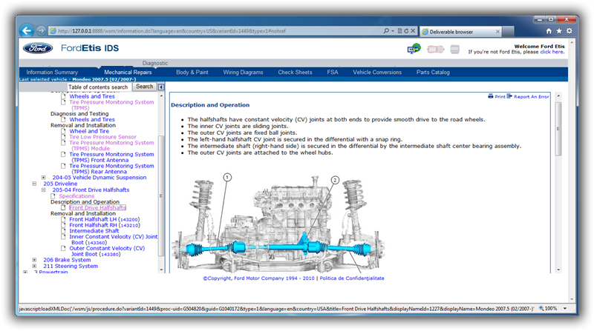
Task: Click the red car vehicle icon
Action: (x=436, y=49)
